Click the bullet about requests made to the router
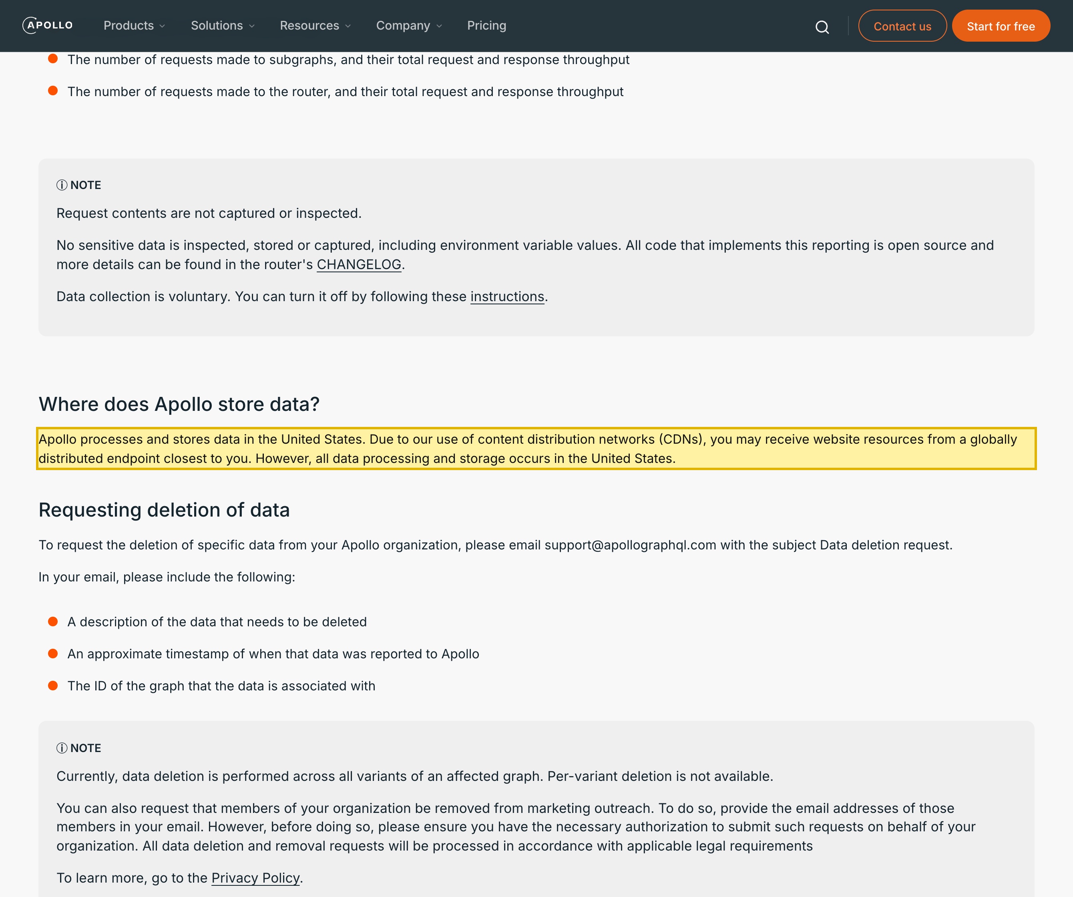 coord(346,91)
